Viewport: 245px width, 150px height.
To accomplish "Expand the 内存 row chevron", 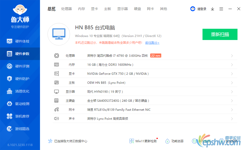I will 232,65.
